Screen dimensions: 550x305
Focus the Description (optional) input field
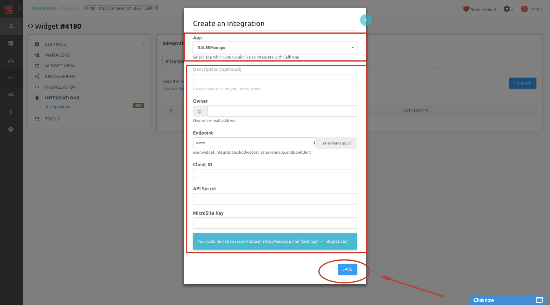tap(275, 79)
